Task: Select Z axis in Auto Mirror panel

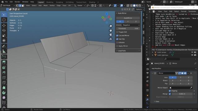Action: pos(136,22)
